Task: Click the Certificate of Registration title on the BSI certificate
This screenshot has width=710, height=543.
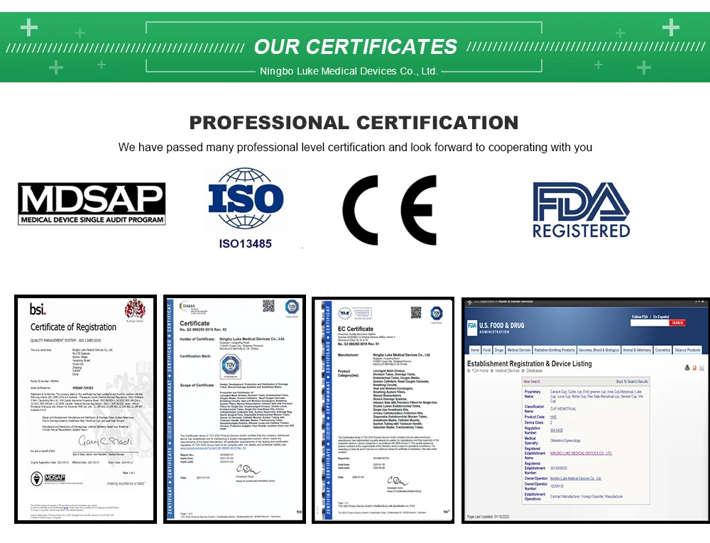Action: [x=73, y=327]
